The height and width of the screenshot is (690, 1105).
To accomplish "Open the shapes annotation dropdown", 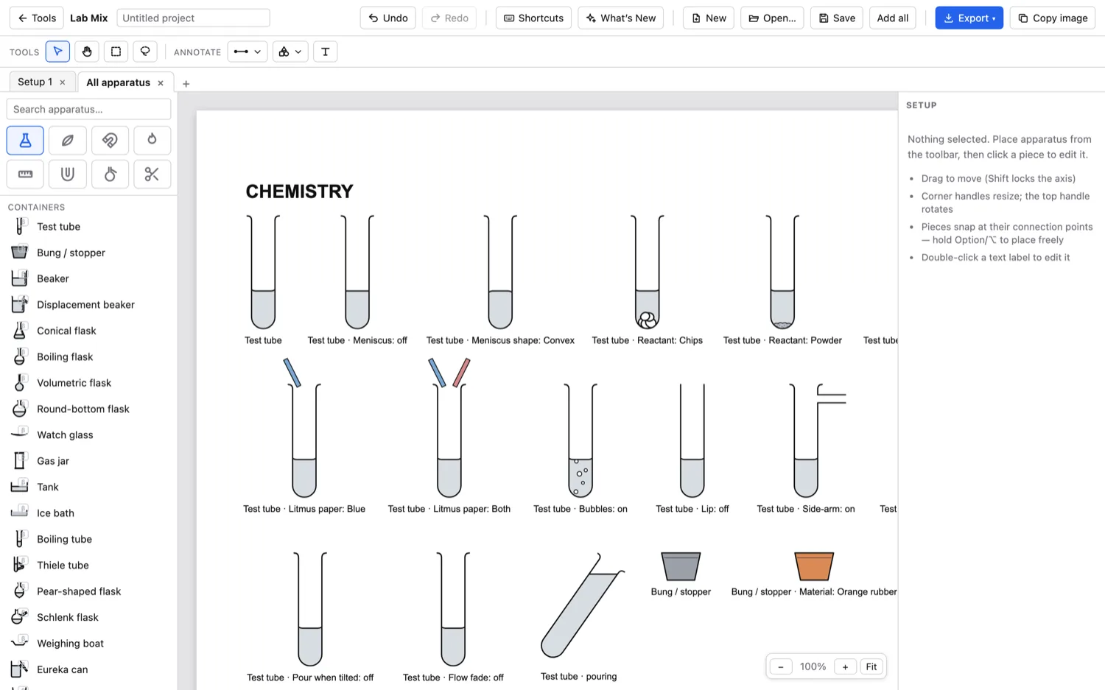I will pos(290,52).
